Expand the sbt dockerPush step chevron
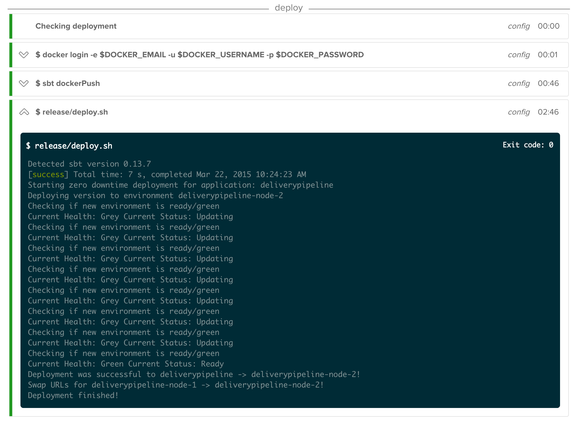Screen dimensions: 577x422 pyautogui.click(x=24, y=83)
